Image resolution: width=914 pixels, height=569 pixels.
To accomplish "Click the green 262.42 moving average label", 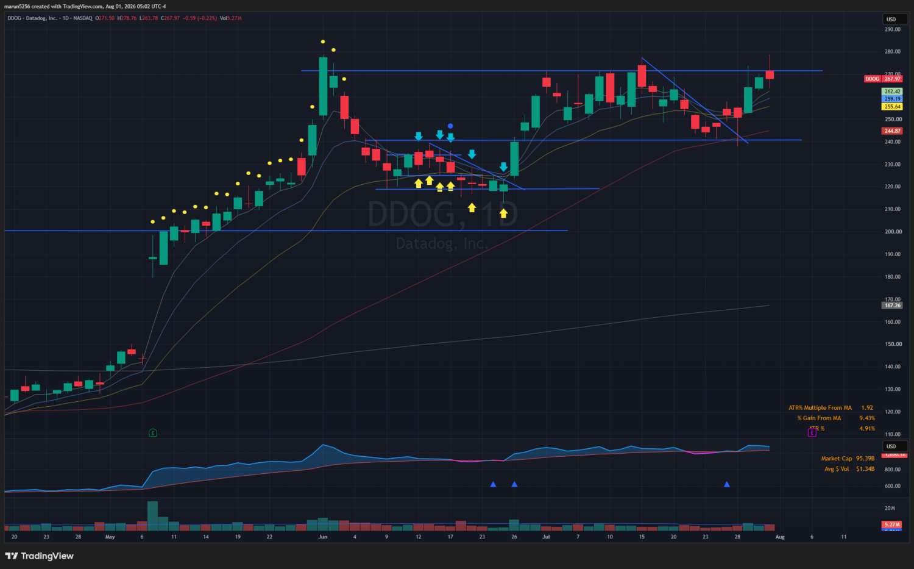I will (892, 91).
